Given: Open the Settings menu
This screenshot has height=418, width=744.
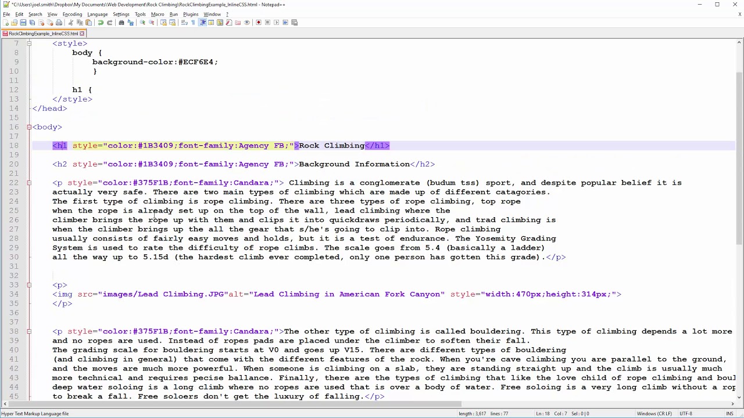Looking at the screenshot, I should pyautogui.click(x=121, y=14).
